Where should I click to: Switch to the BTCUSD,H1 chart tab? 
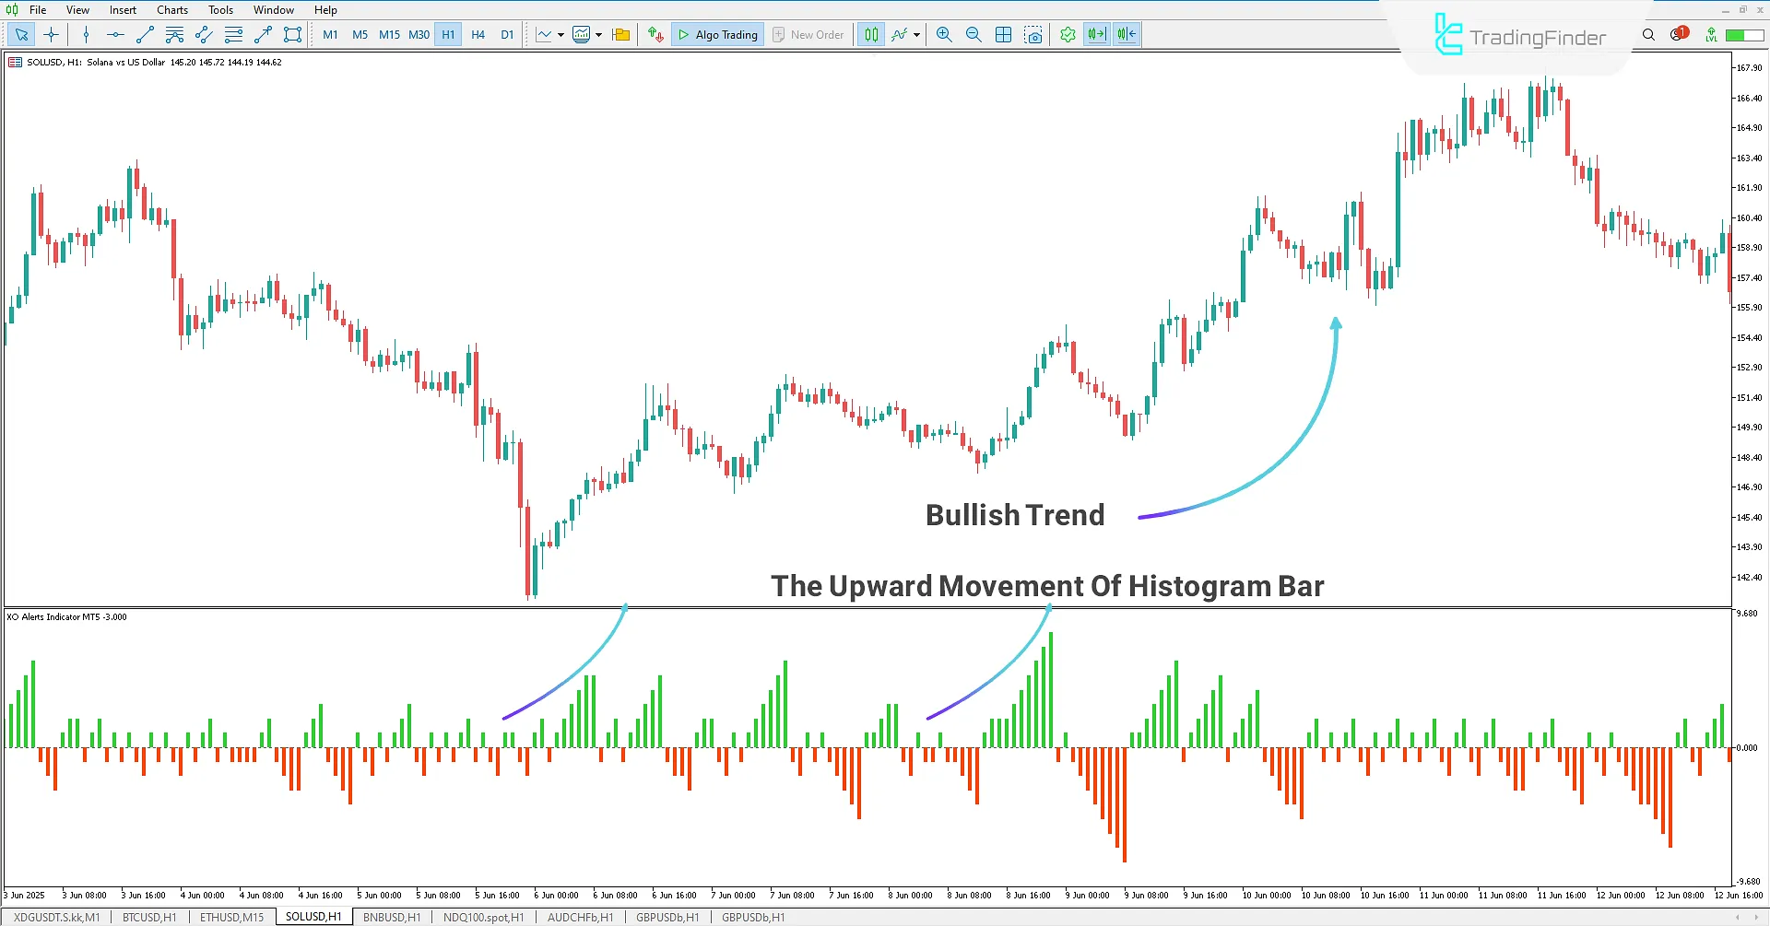[x=148, y=917]
